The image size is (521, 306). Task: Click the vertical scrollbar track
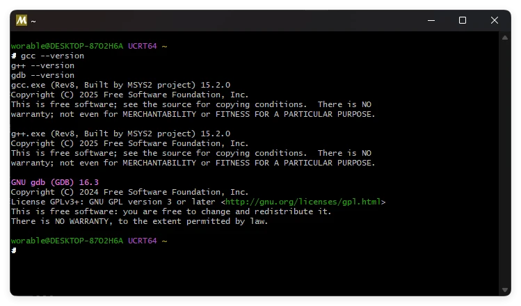pos(505,164)
